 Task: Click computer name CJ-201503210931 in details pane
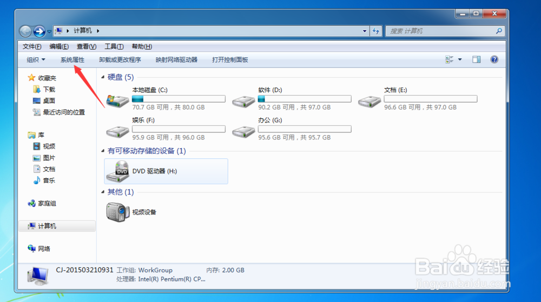click(84, 270)
